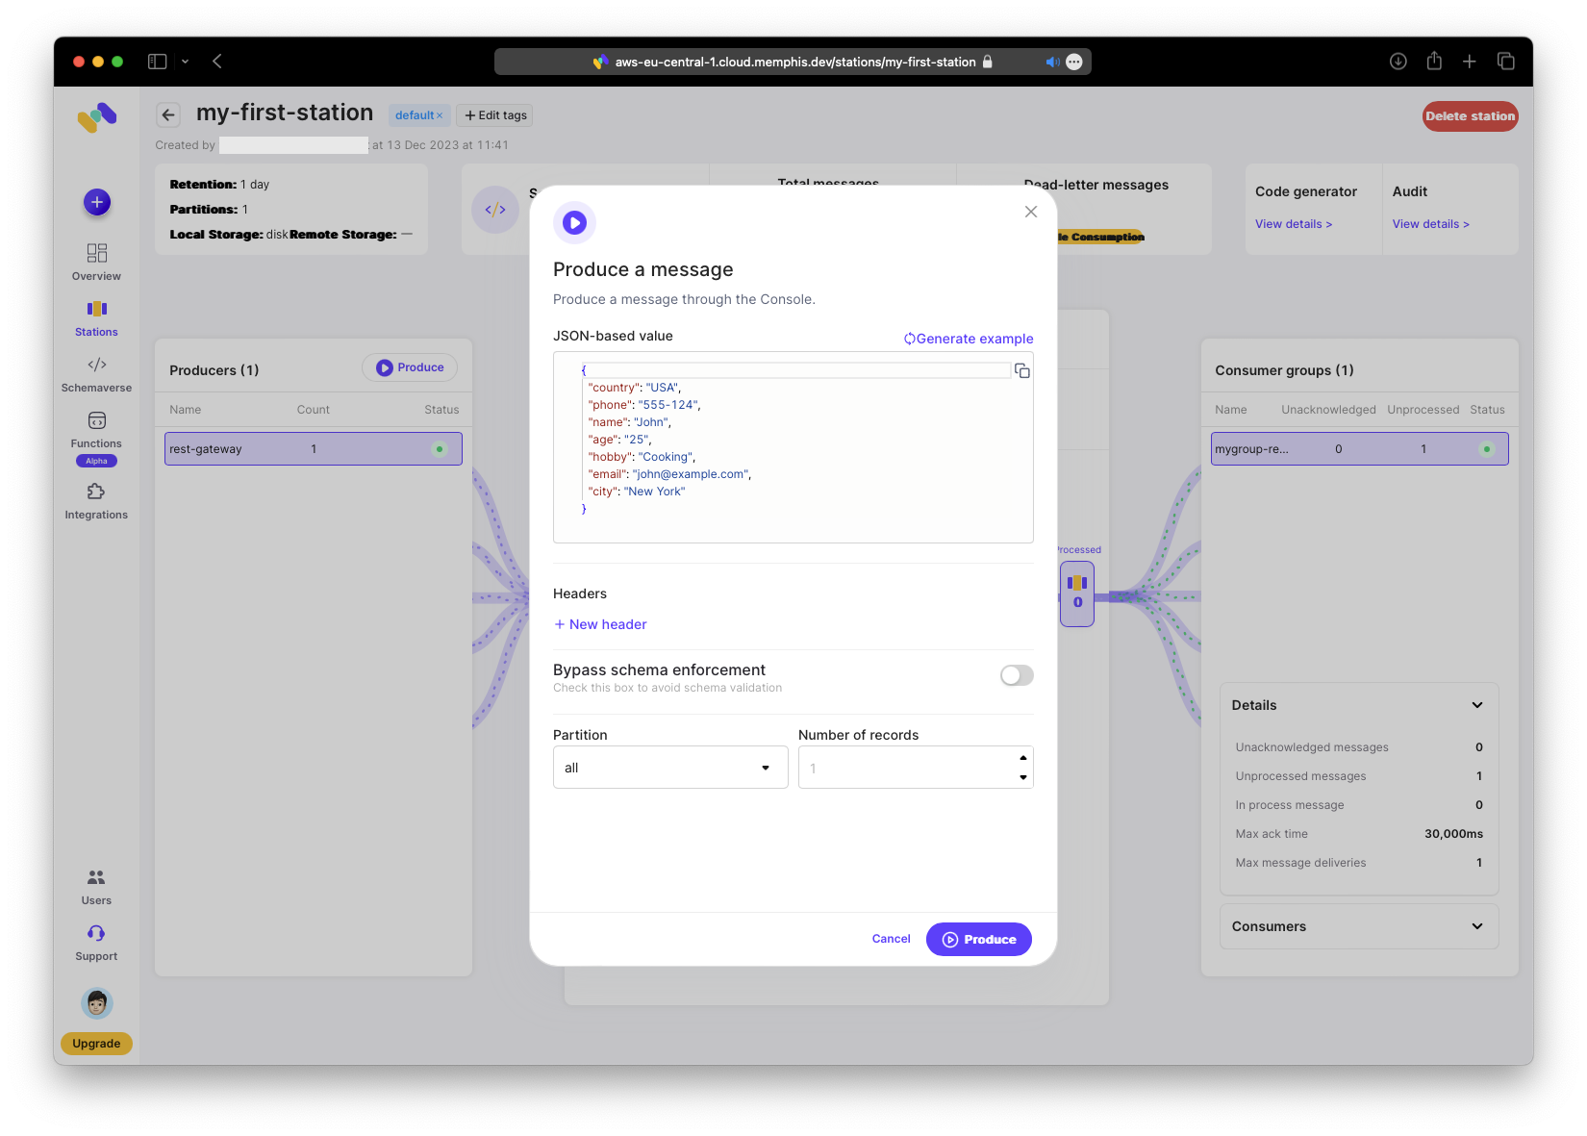Toggle Bypass schema enforcement switch
Screen dimensions: 1587x1136
[x=1016, y=675]
